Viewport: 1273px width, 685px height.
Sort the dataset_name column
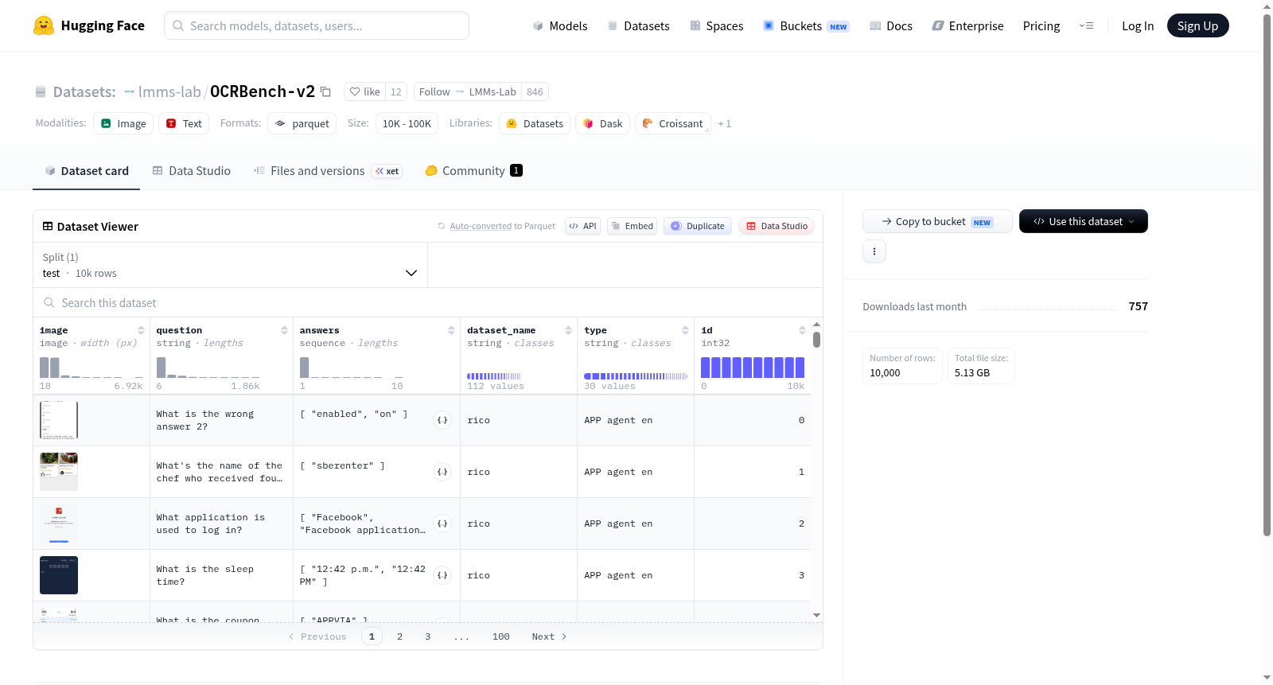(x=568, y=330)
